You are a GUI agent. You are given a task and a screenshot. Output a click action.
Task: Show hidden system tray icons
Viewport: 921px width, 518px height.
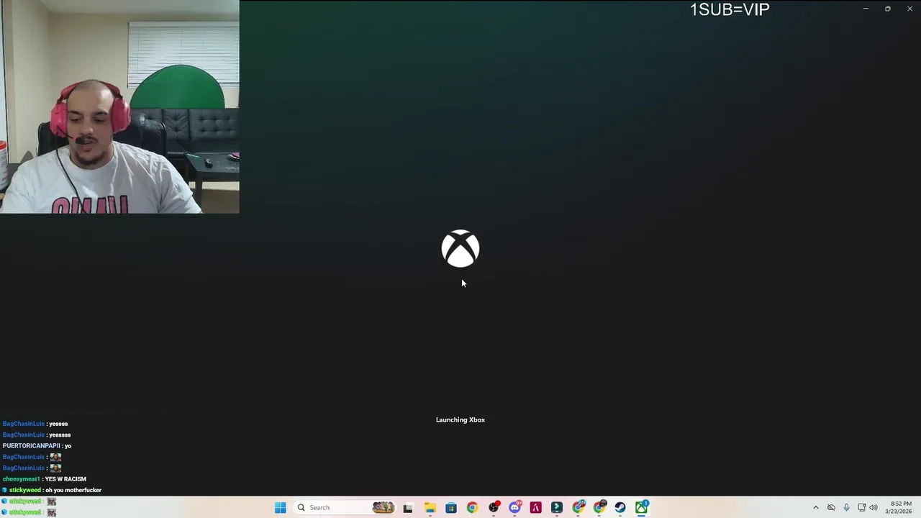815,507
